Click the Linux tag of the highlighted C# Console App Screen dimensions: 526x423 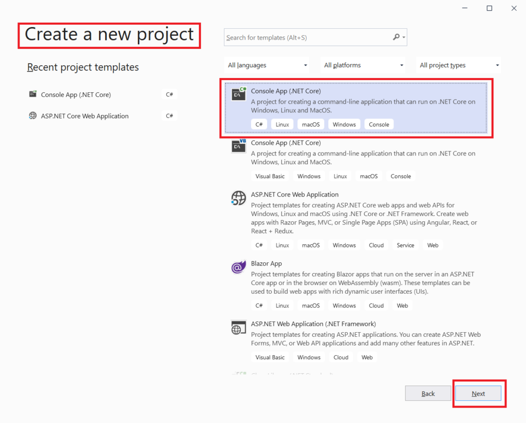(282, 124)
